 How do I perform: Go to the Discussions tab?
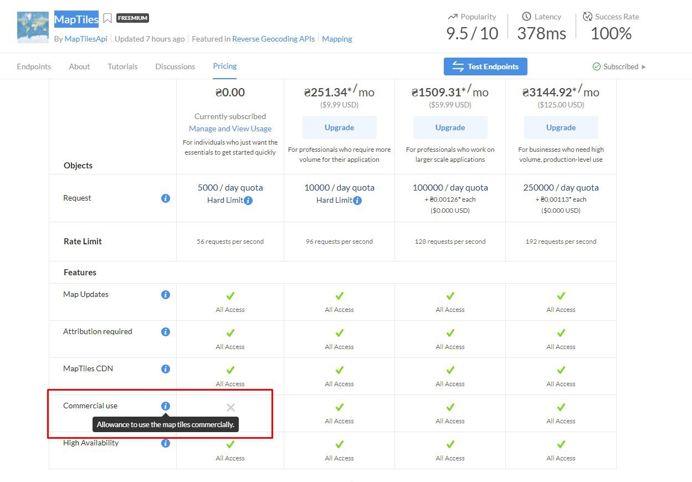coord(175,66)
